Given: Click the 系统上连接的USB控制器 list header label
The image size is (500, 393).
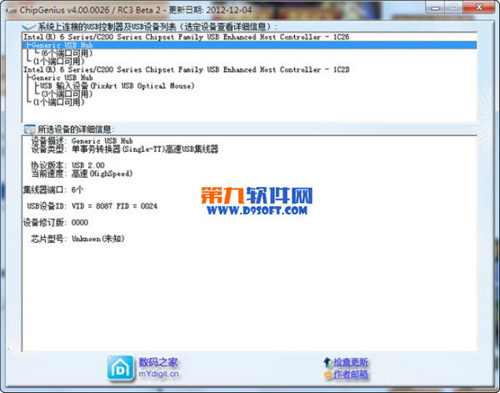Looking at the screenshot, I should pos(157,27).
